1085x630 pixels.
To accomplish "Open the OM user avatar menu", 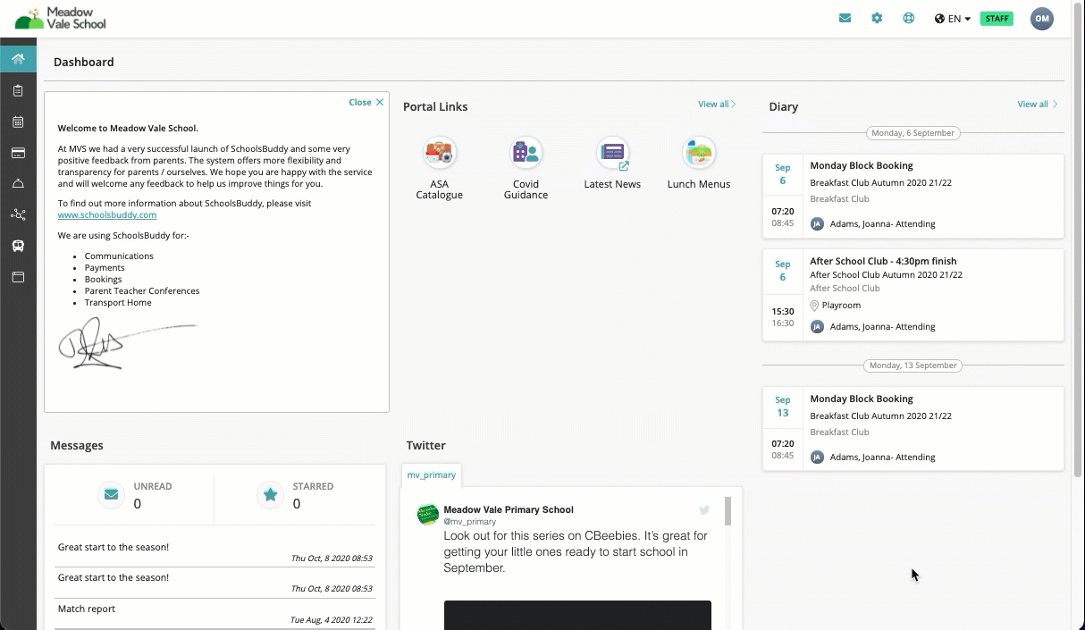I will [1042, 19].
